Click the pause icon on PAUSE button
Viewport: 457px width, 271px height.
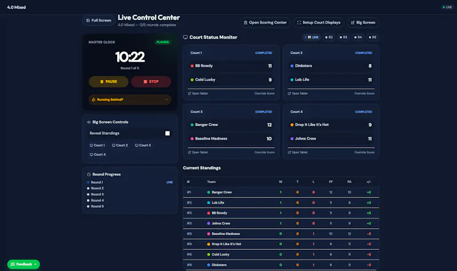102,82
